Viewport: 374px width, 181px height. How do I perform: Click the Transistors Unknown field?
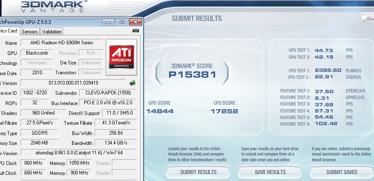(91, 73)
